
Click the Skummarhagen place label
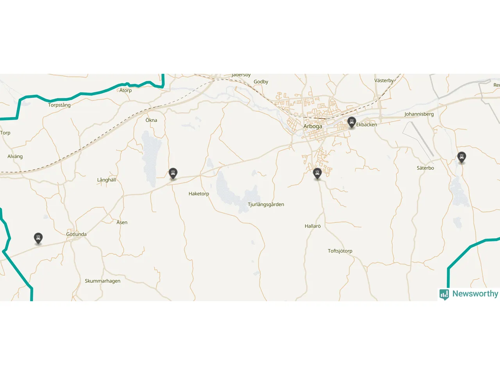pos(103,281)
